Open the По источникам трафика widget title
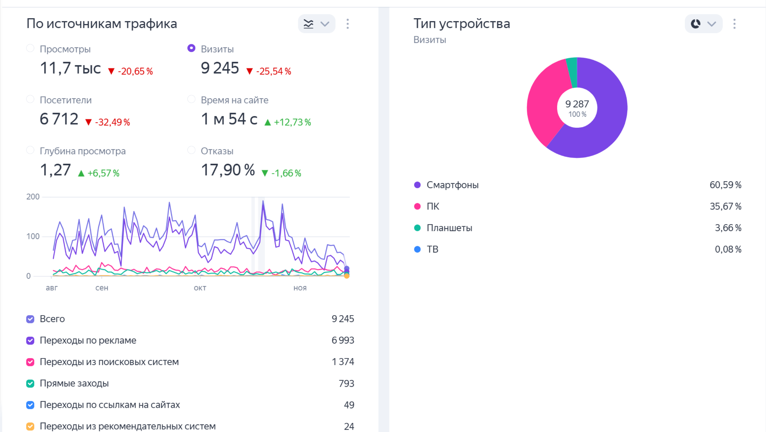This screenshot has width=766, height=432. click(102, 24)
